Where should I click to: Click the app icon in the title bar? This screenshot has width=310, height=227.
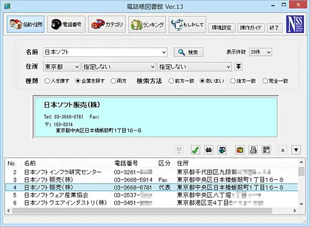click(x=7, y=6)
